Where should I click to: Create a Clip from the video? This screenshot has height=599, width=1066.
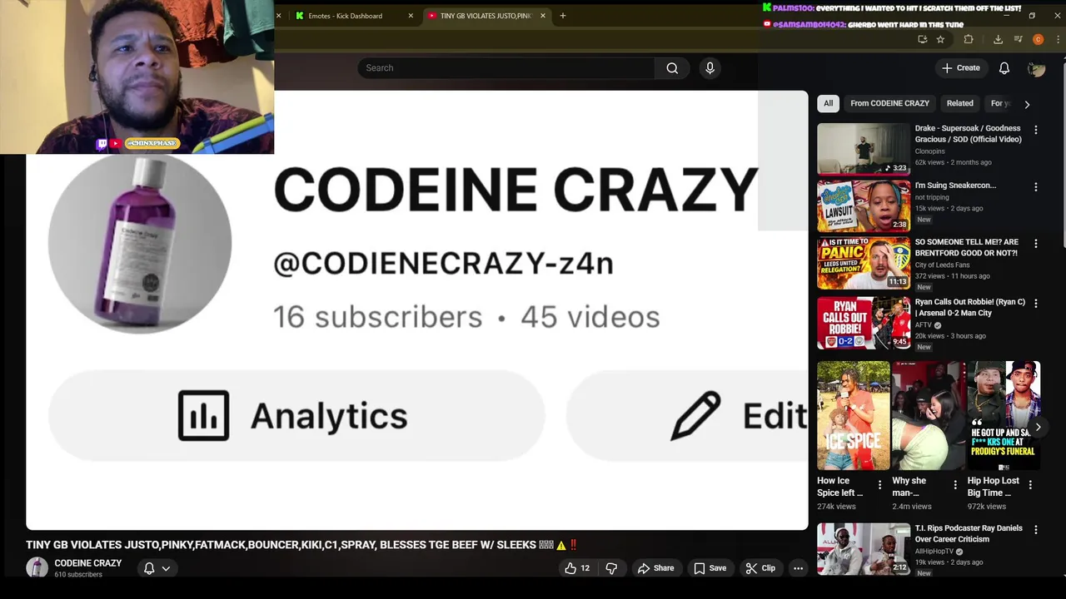(760, 568)
